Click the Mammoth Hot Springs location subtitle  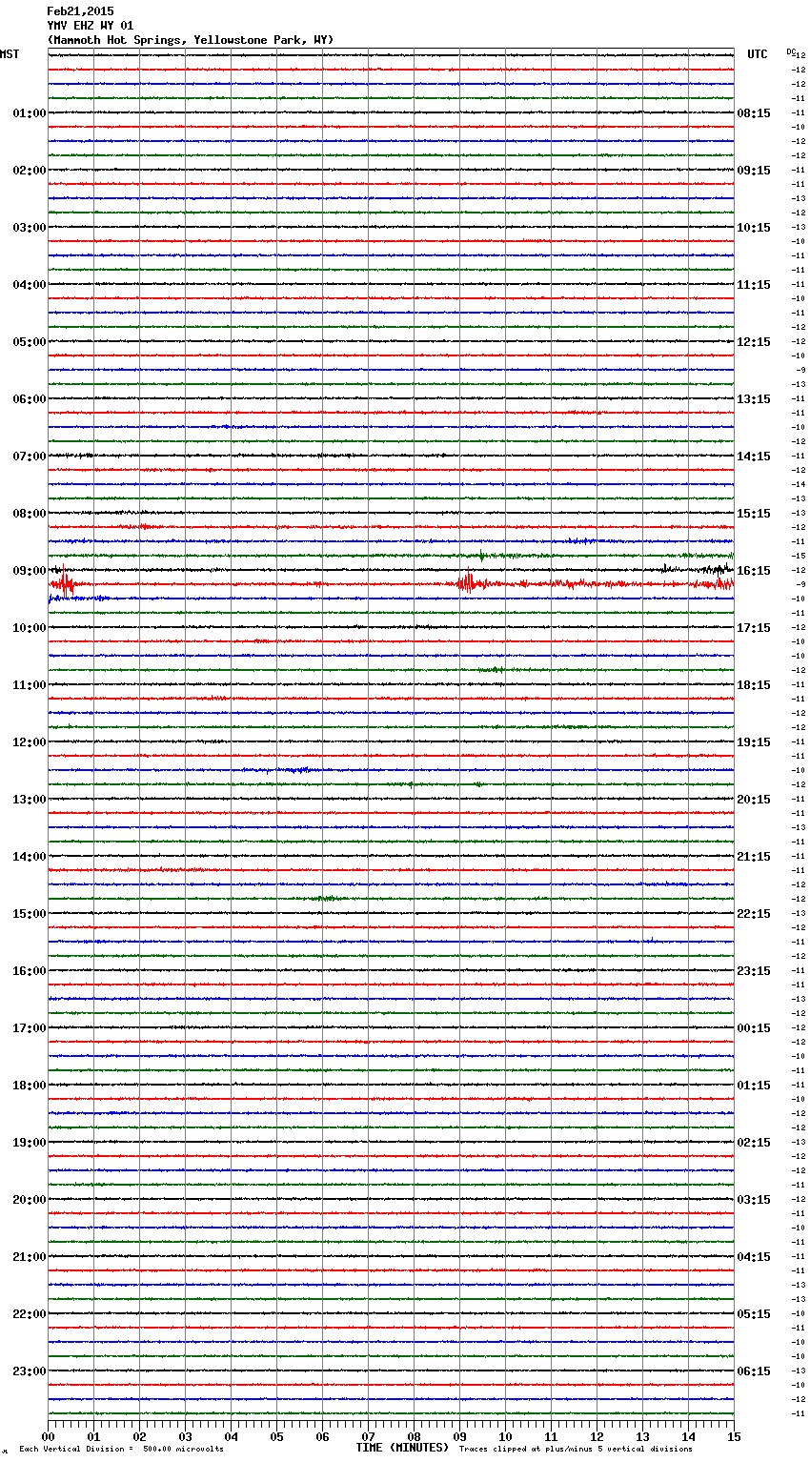click(x=191, y=40)
